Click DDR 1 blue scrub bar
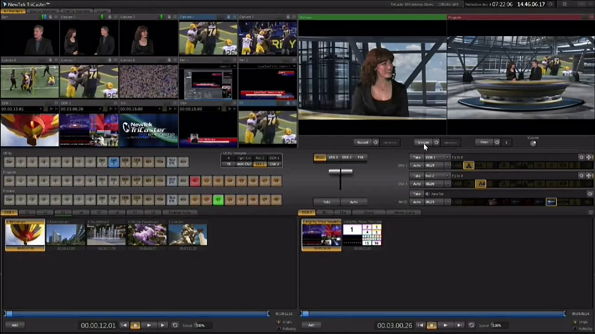Screen dimensions: 595x334 click(138, 314)
